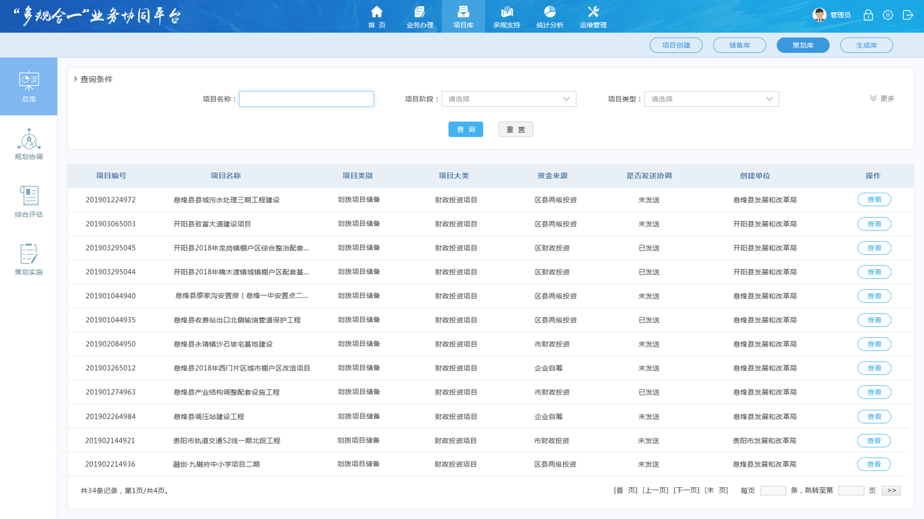Focus the 跳转至第 page number input
Screen dimensions: 924x519
[851, 491]
